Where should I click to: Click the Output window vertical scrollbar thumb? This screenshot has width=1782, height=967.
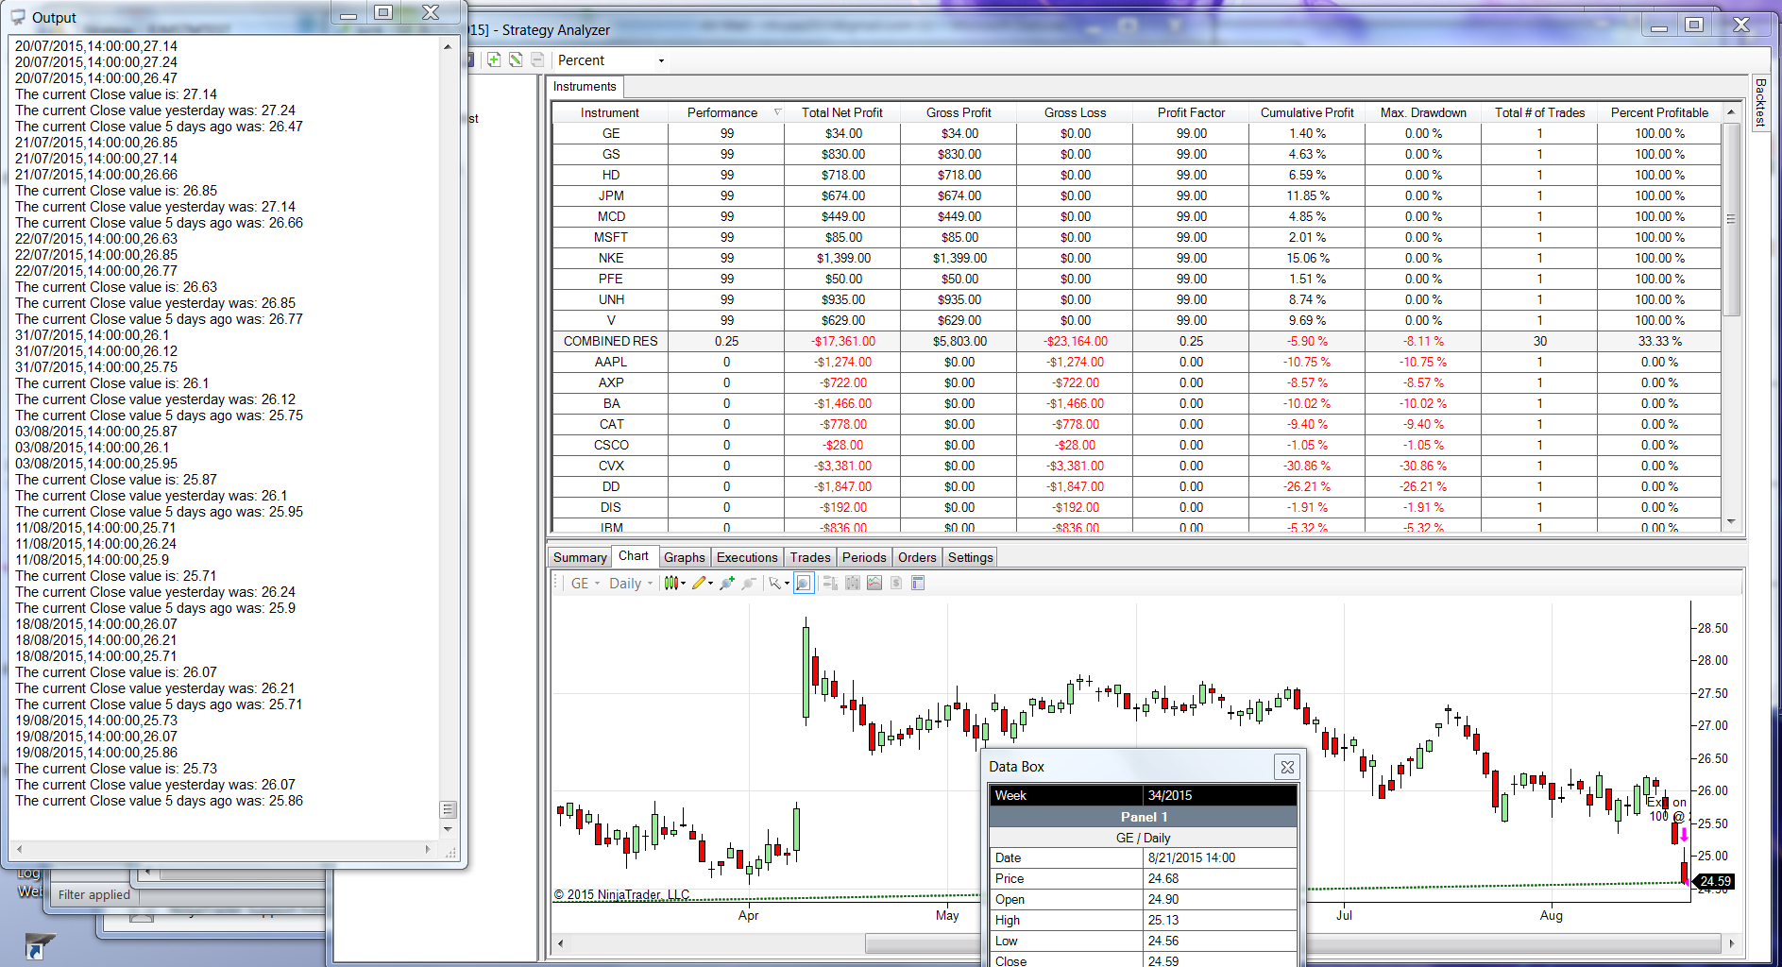tap(449, 809)
